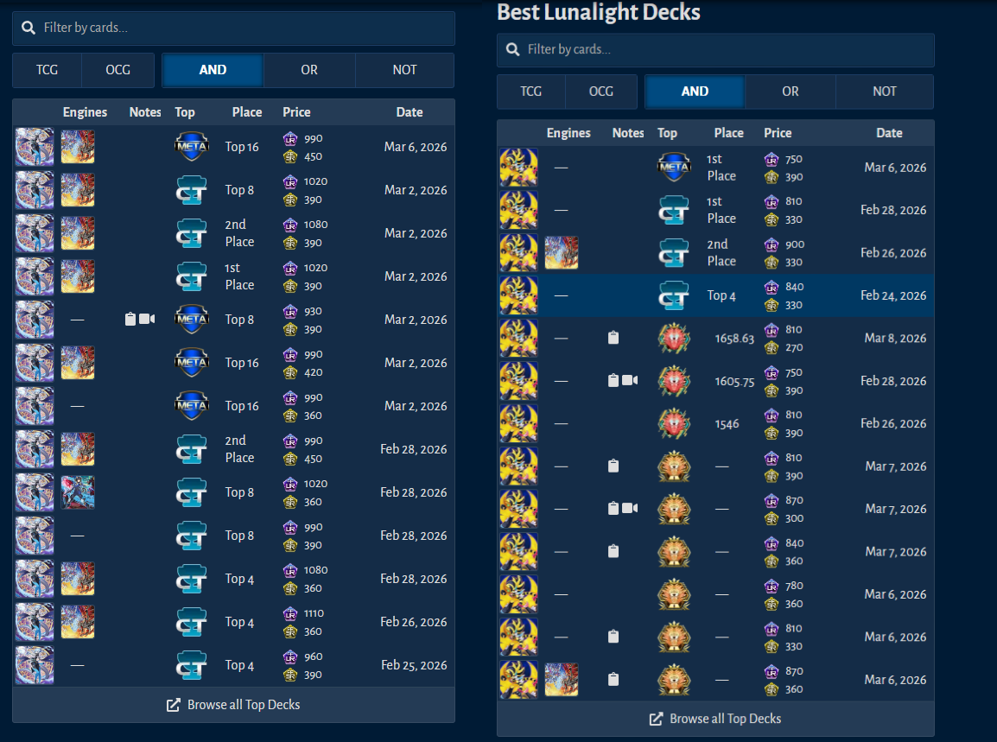Open engine thumbnail in left Top 8 1020/360 Feb 28 row

(78, 492)
